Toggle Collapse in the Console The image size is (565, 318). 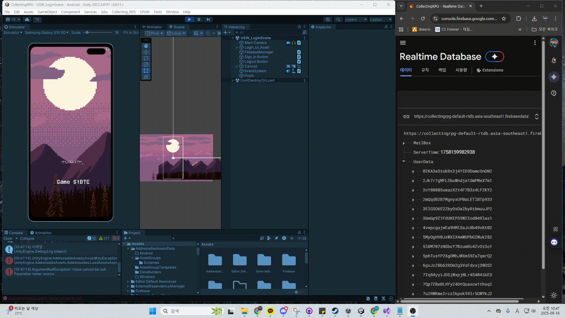click(x=27, y=238)
